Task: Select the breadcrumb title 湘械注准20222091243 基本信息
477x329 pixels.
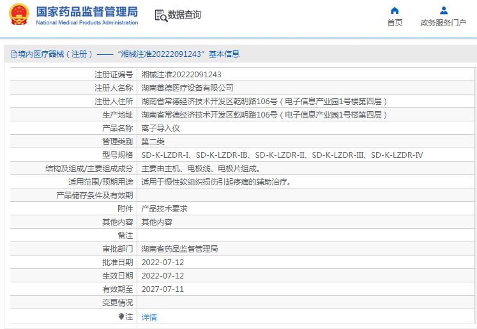Action: [x=179, y=54]
